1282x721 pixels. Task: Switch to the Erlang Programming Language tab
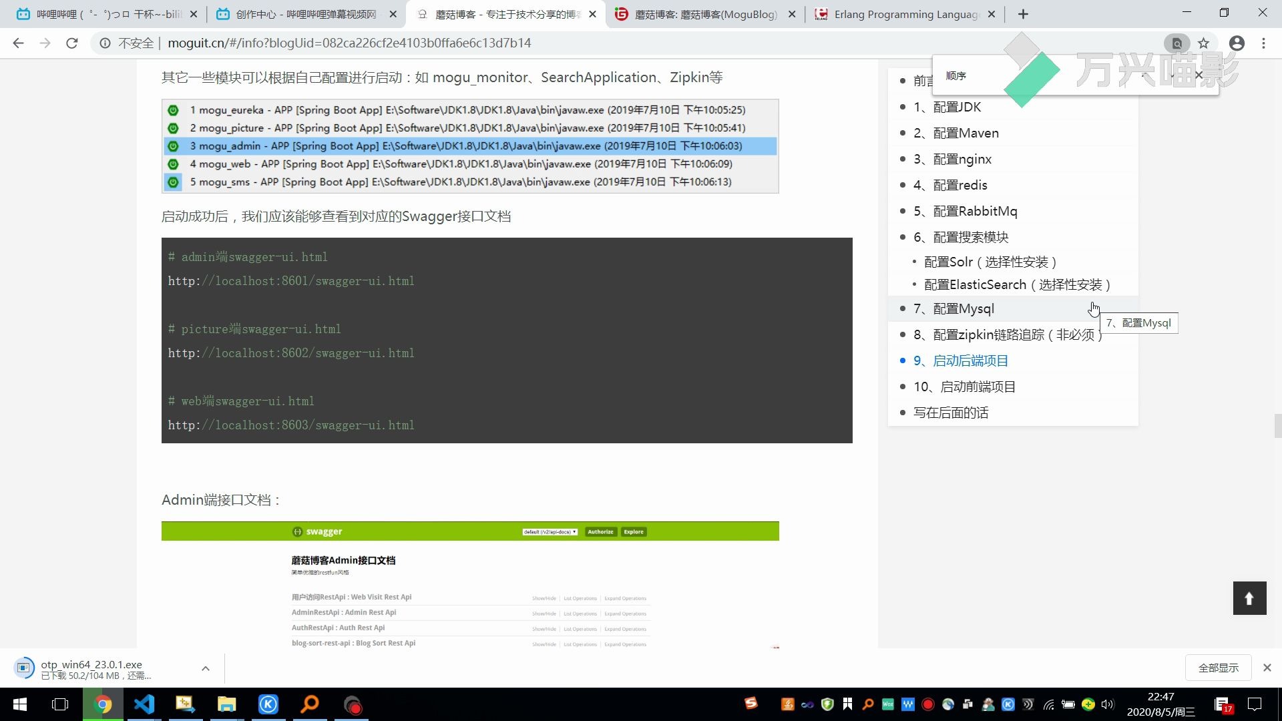pos(905,14)
